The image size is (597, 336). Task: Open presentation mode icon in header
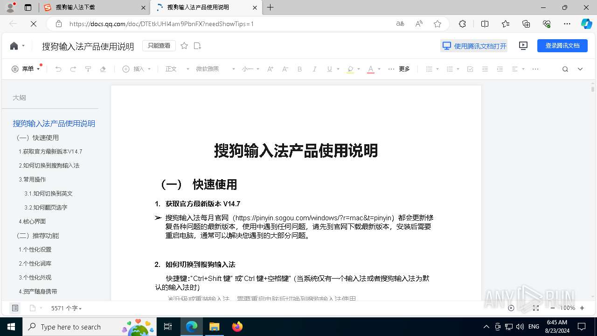point(523,46)
